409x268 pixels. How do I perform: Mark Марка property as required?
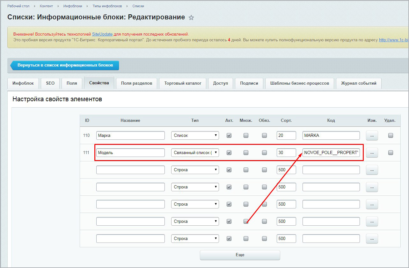click(264, 135)
